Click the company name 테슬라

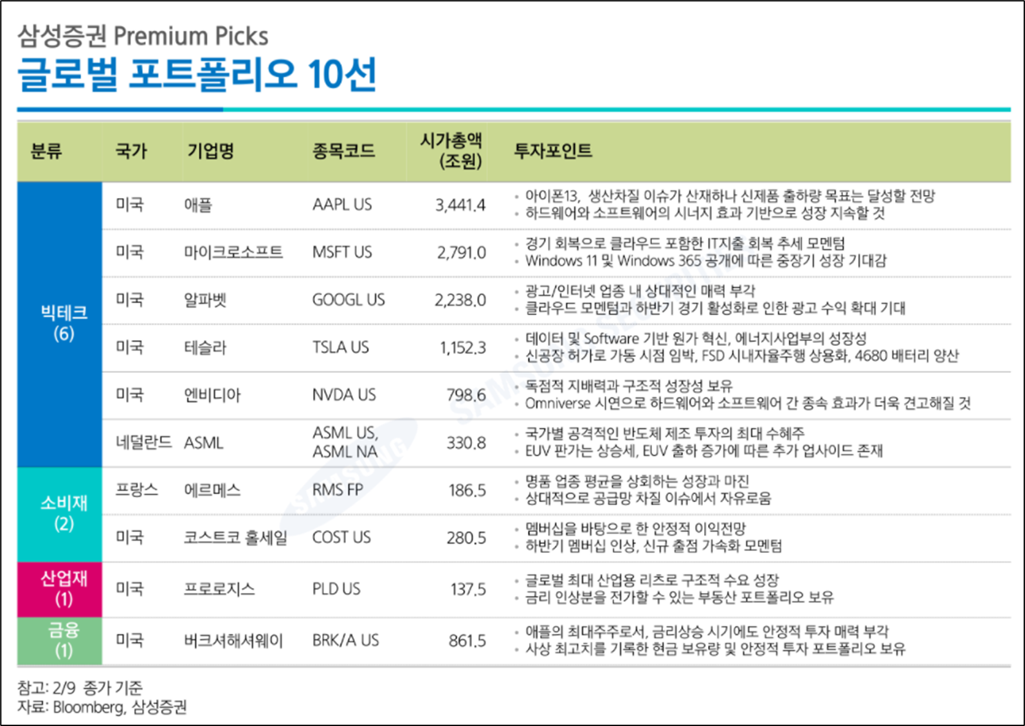coord(205,347)
